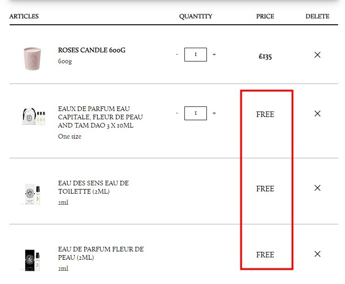Increase Eaux de Parfum set quantity
This screenshot has width=345, height=284.
coord(214,113)
